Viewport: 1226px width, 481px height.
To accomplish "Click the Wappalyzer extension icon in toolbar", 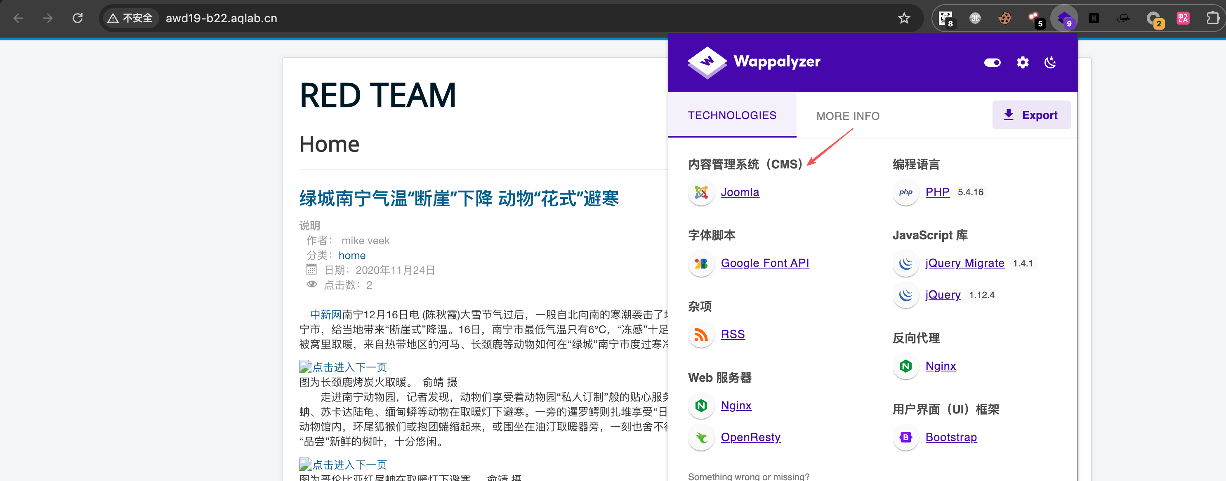I will [x=1064, y=19].
